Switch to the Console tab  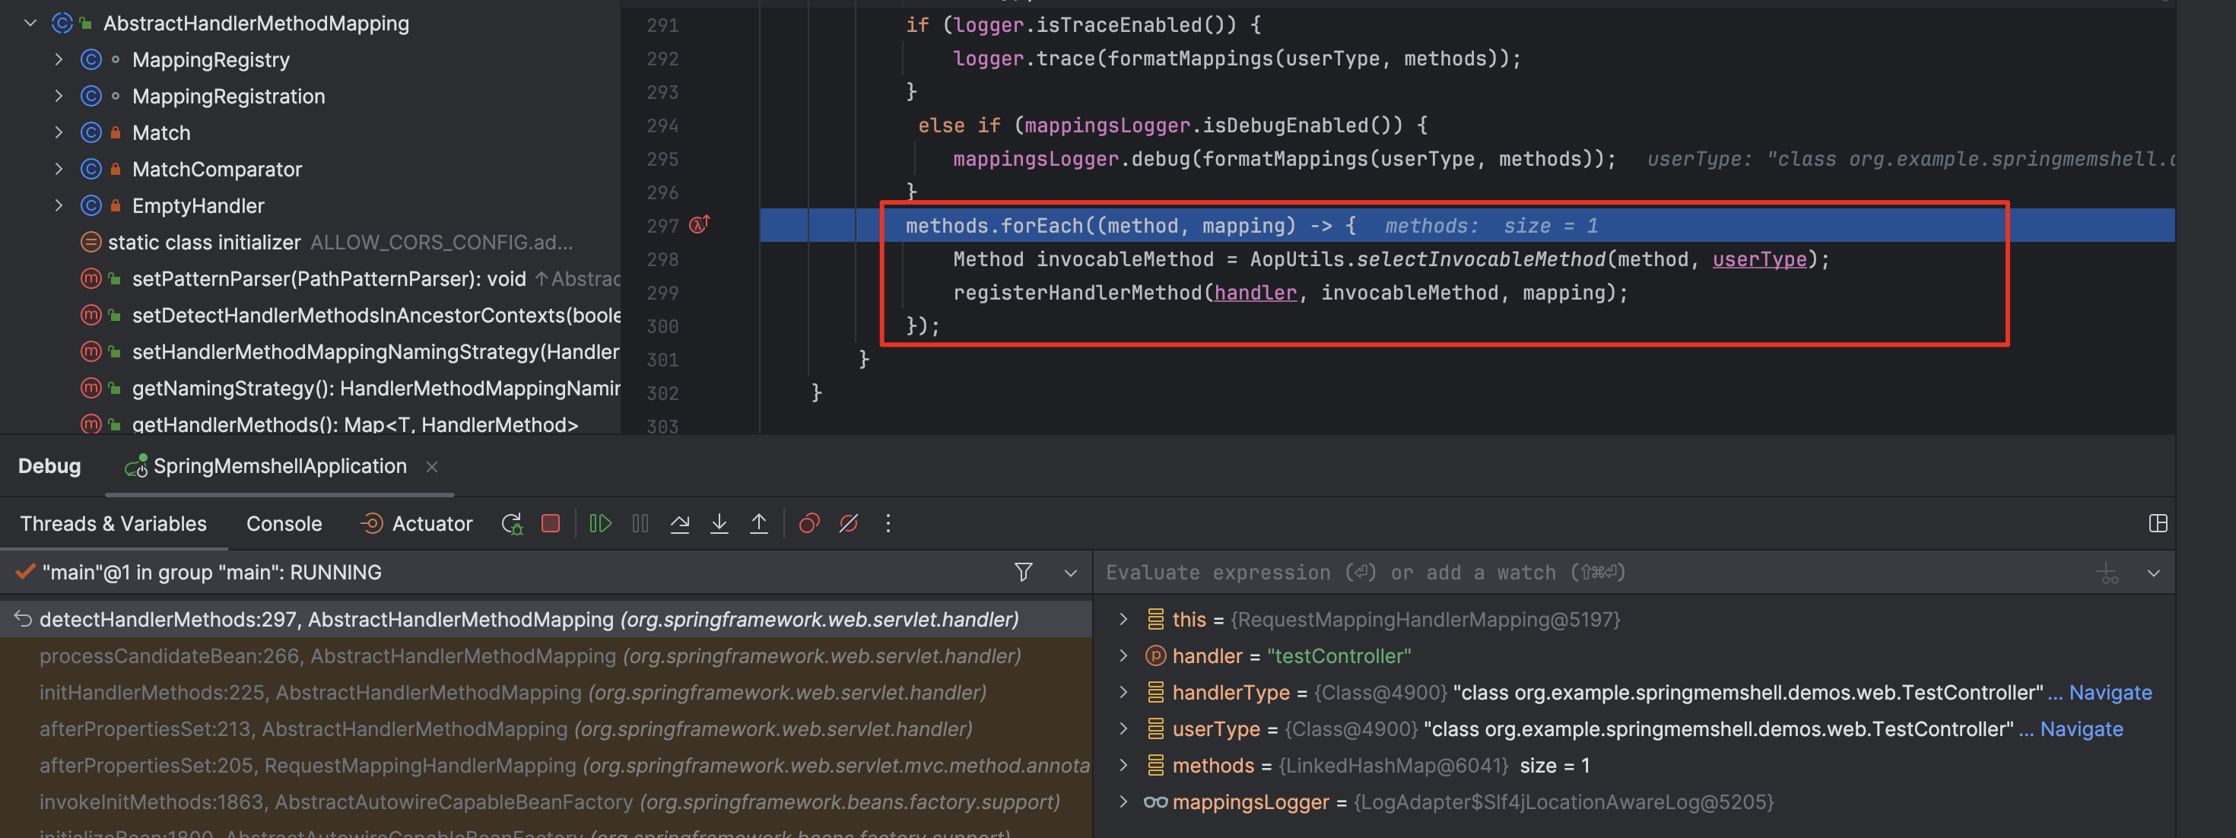point(284,524)
